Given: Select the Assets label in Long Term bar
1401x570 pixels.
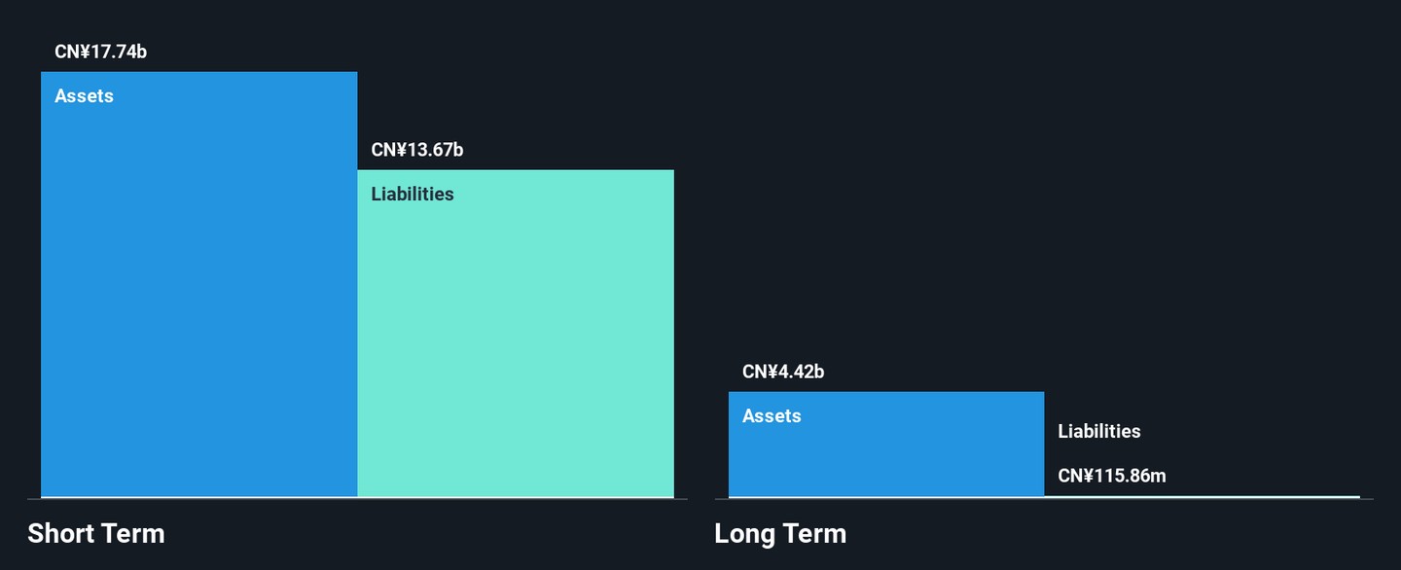Looking at the screenshot, I should [772, 416].
